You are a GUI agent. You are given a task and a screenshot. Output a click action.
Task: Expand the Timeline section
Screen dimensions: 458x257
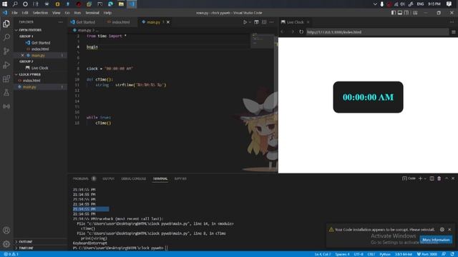26,248
